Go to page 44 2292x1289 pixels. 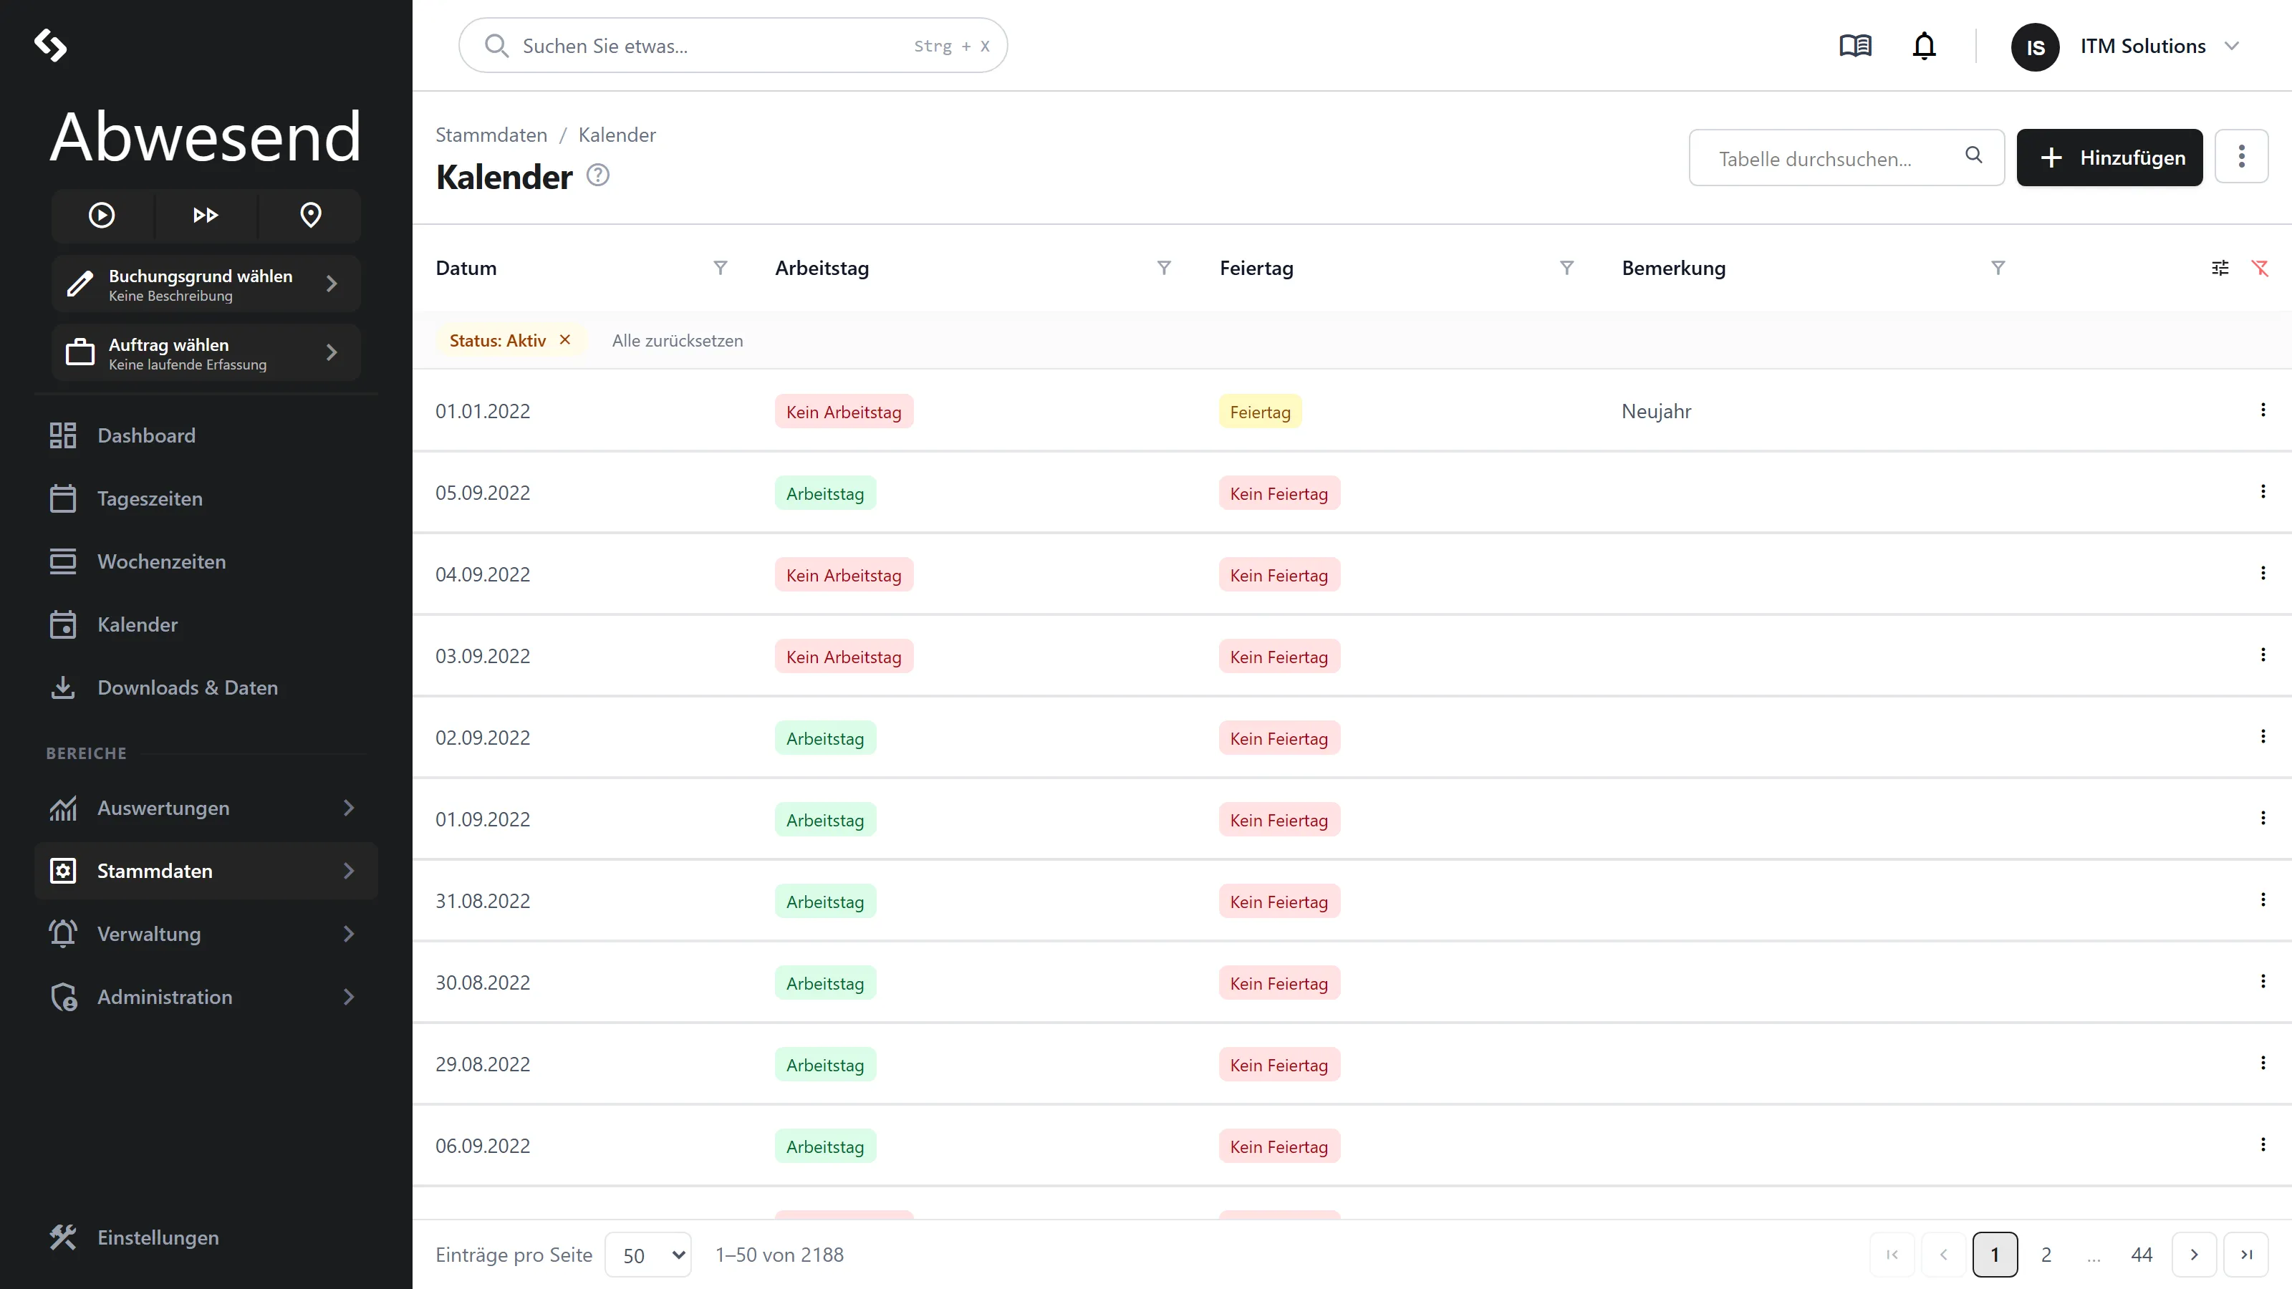click(x=2141, y=1255)
